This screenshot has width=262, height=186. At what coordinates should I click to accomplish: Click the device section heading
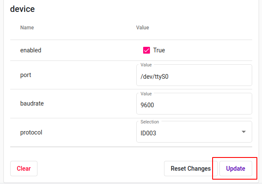[x=23, y=9]
